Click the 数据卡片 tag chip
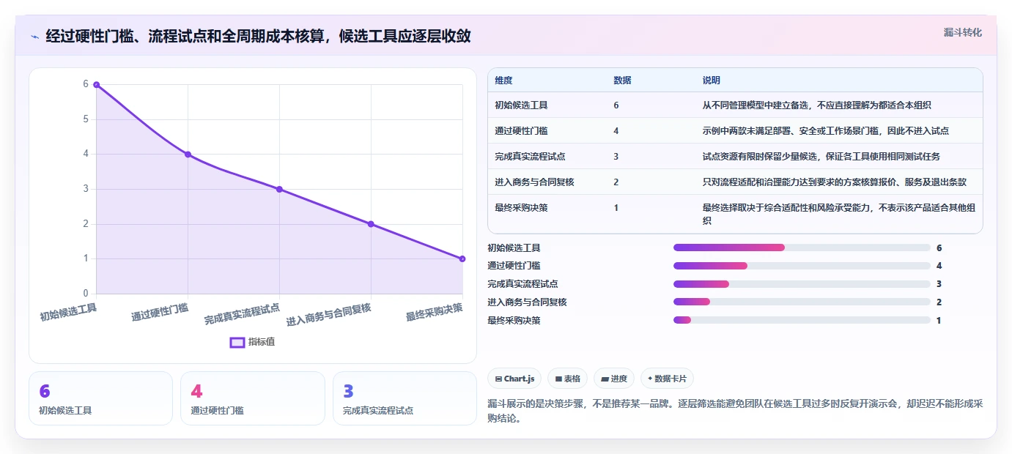1012x454 pixels. [x=667, y=379]
